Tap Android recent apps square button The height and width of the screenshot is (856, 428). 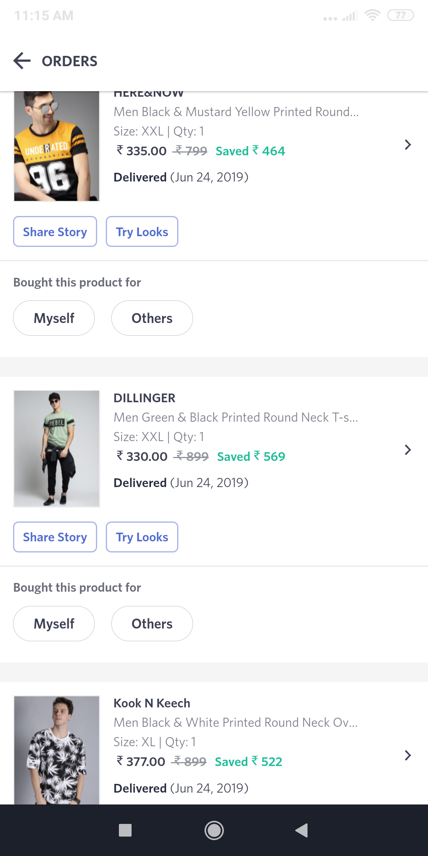pos(125,830)
